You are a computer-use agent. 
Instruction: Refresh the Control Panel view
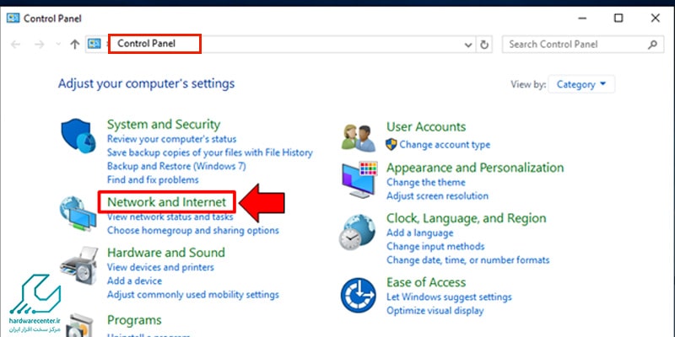484,45
